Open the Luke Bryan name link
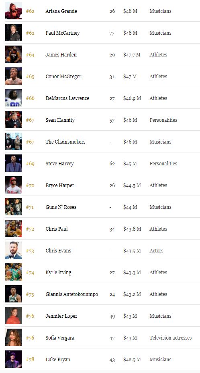The image size is (200, 373). pyautogui.click(x=57, y=359)
